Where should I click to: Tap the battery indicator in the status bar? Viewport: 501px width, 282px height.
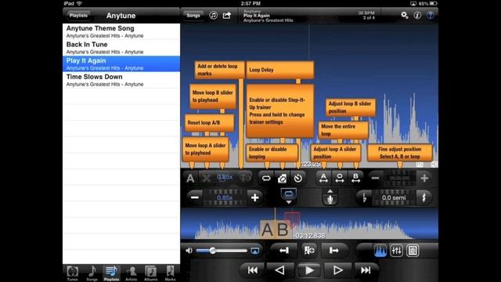(433, 3)
